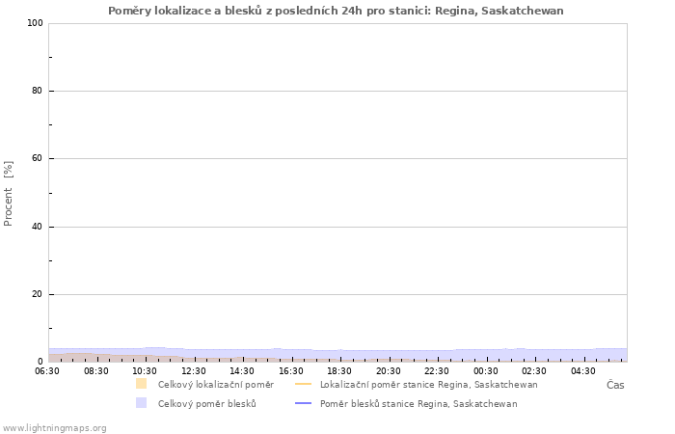This screenshot has height=434, width=675.
Task: Click the 22:30 time axis label
Action: [437, 370]
